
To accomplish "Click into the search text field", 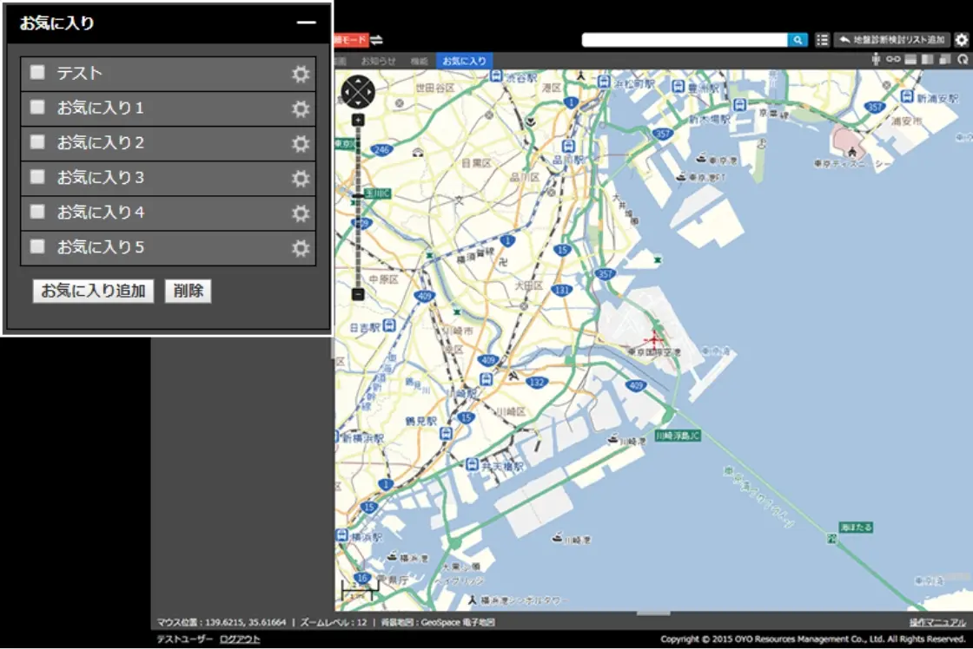I will (685, 40).
